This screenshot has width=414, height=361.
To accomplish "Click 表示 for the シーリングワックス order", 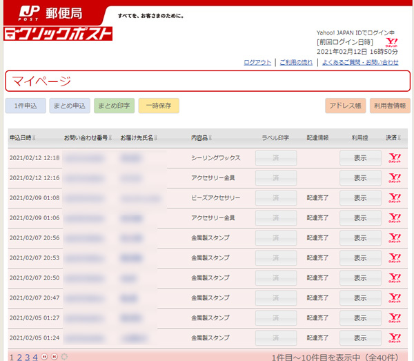I will pyautogui.click(x=359, y=158).
